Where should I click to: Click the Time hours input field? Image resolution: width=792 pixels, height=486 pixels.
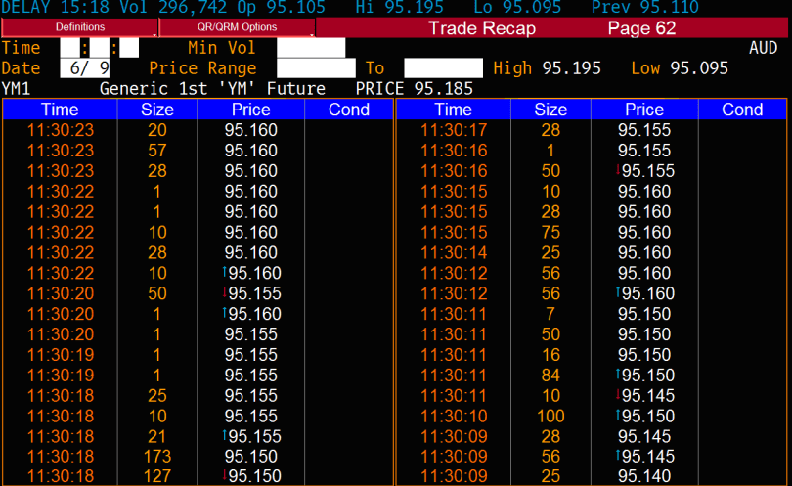(x=68, y=48)
